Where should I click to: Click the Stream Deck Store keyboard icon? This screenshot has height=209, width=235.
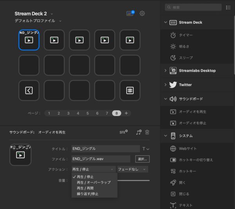(130, 13)
